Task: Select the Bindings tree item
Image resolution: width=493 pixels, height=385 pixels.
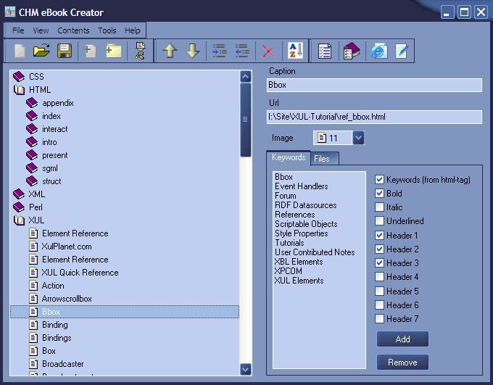Action: pos(57,338)
